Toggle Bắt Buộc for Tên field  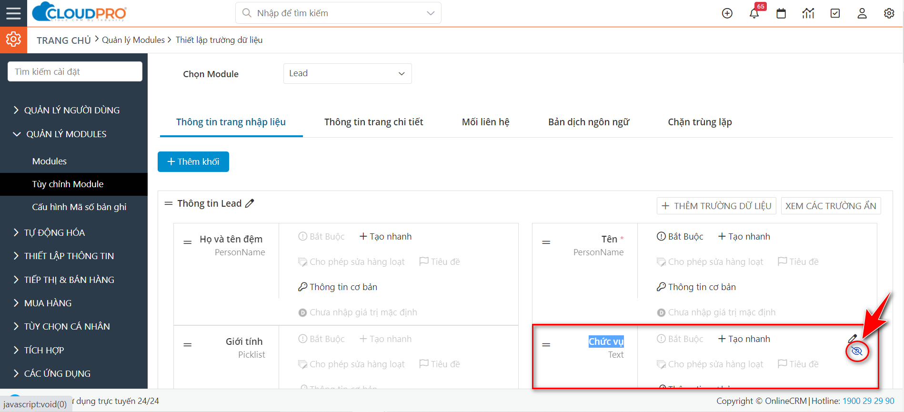(680, 237)
